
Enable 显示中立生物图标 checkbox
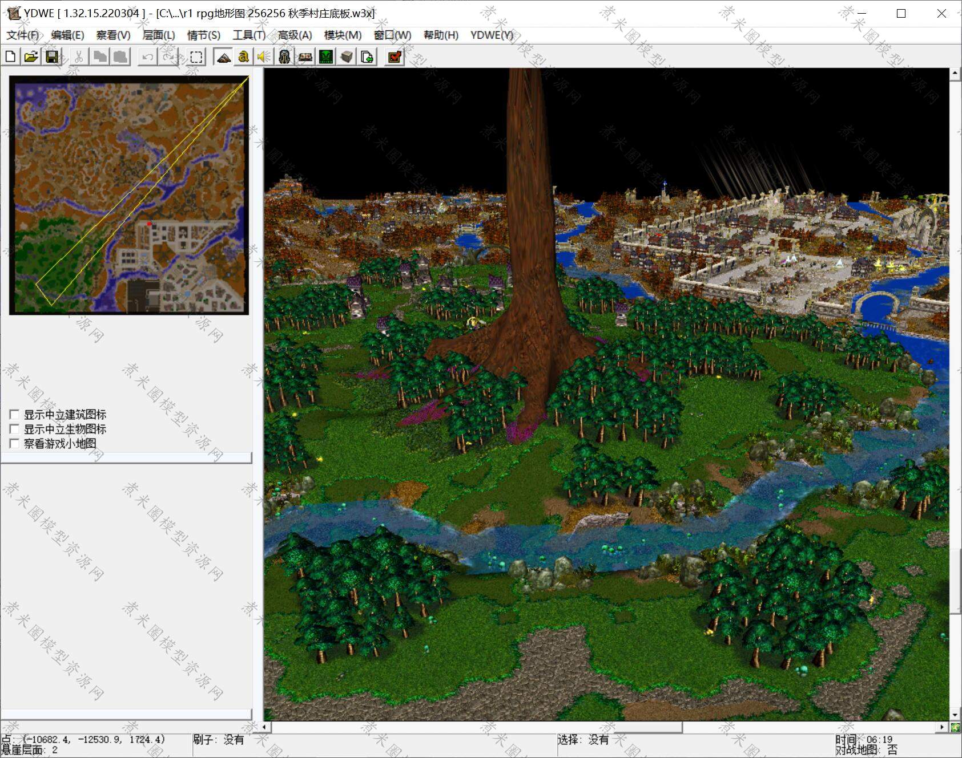[x=15, y=429]
